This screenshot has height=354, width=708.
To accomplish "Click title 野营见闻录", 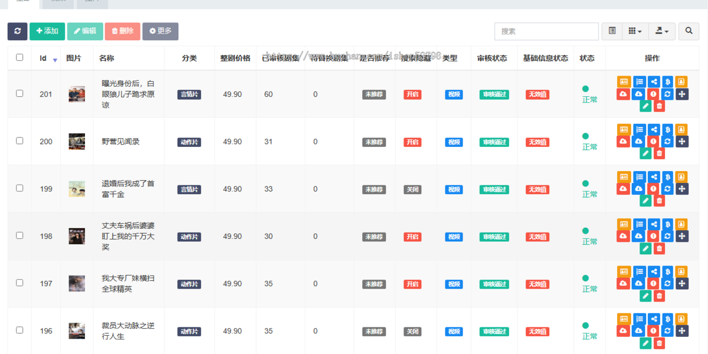I will pyautogui.click(x=120, y=142).
